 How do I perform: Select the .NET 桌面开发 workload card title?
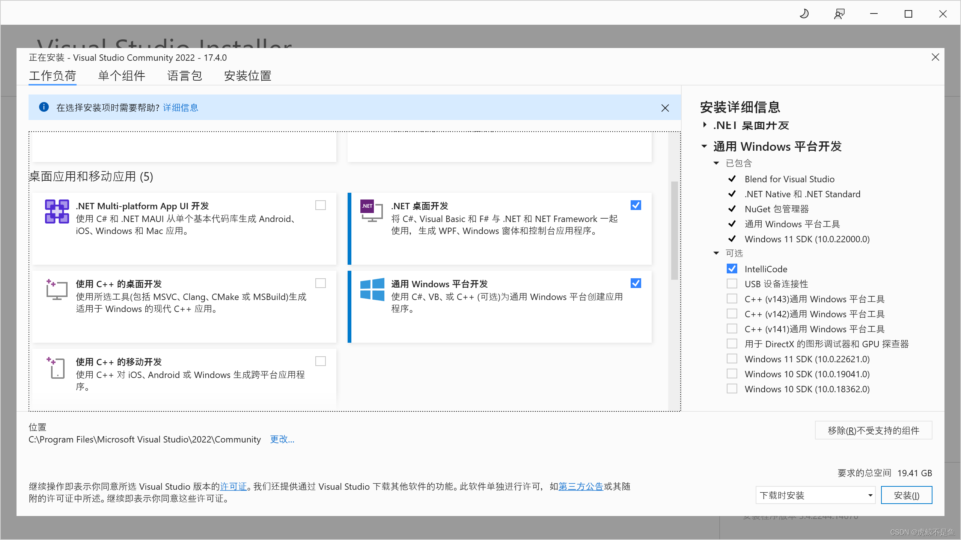click(x=420, y=206)
